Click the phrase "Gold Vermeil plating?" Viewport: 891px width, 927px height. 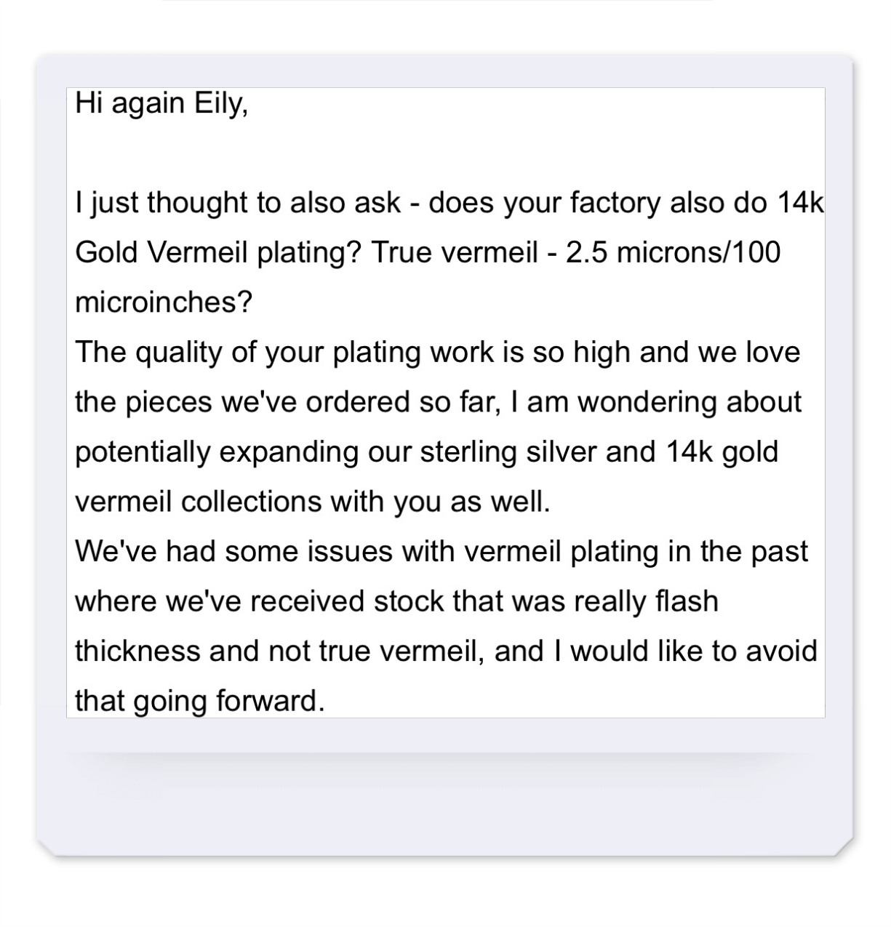pos(218,252)
